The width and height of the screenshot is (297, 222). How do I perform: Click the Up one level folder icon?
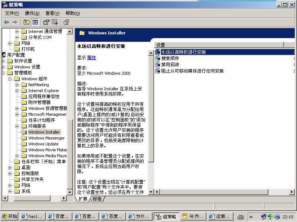(26, 22)
